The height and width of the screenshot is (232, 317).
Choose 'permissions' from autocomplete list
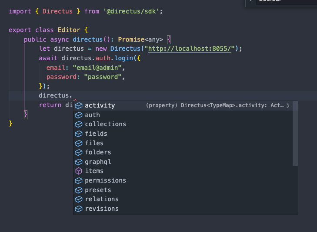(x=183, y=181)
